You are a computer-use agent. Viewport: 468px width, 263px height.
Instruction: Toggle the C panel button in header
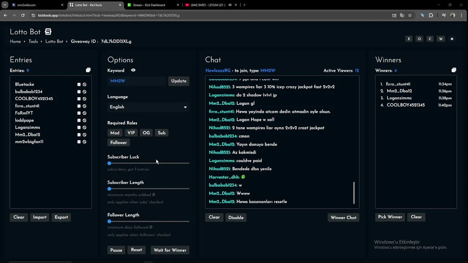(430, 39)
